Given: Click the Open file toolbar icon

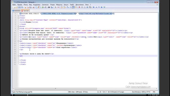Looking at the screenshot, I should tap(17, 7).
